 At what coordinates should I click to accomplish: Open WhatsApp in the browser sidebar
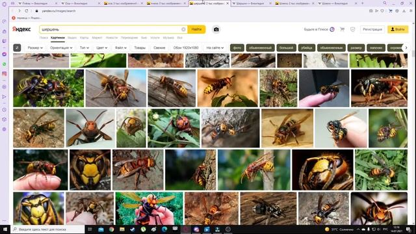4,64
